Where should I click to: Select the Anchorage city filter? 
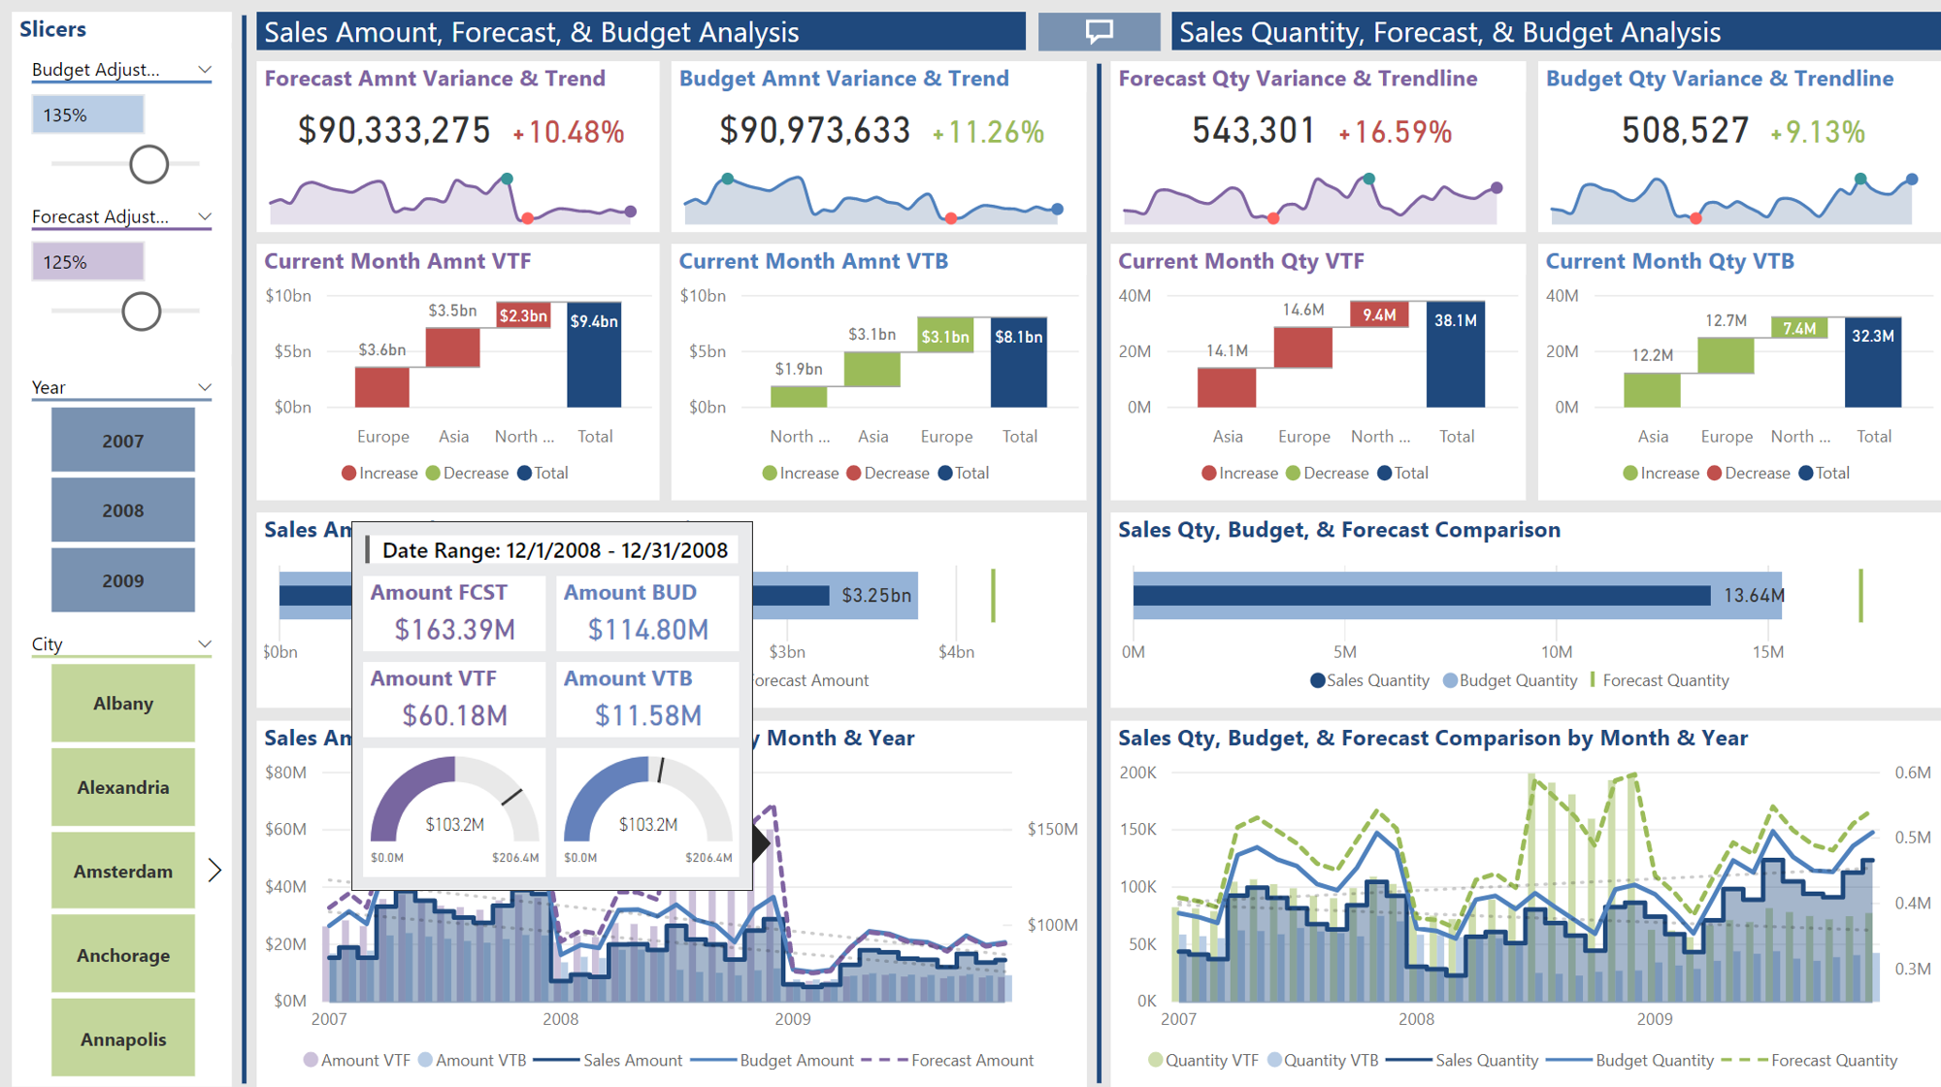coord(122,954)
